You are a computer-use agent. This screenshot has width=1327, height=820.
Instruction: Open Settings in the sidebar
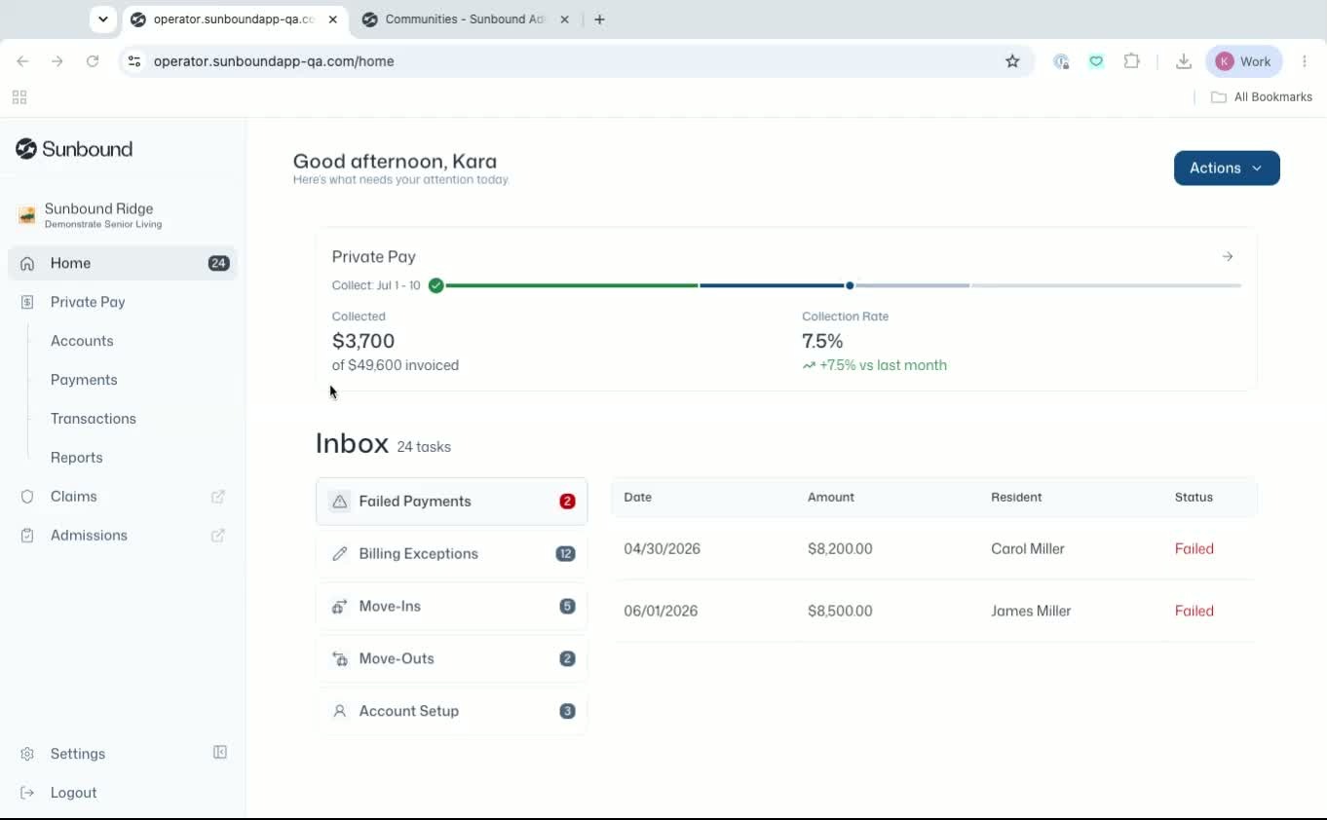(77, 754)
